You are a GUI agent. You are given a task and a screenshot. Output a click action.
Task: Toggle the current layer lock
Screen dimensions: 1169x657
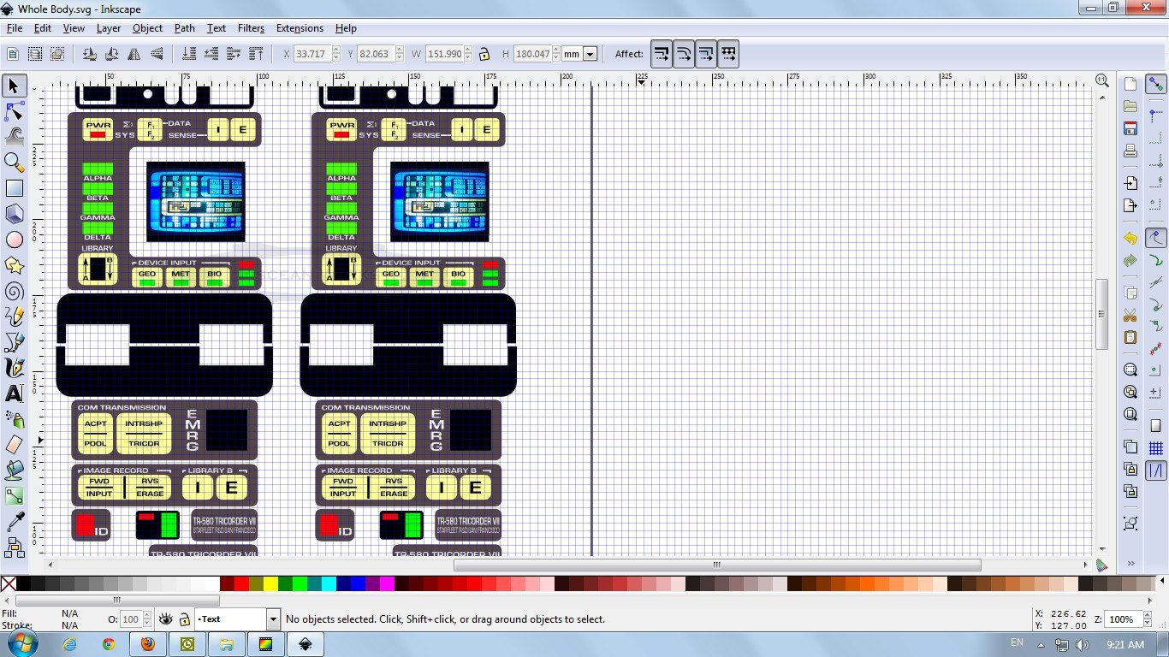(185, 619)
